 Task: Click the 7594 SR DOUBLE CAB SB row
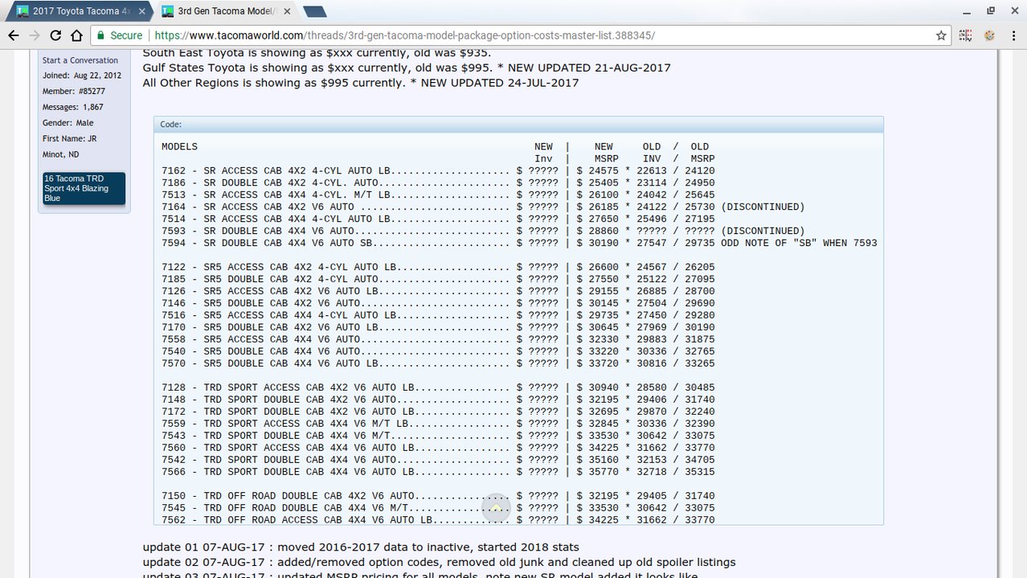click(x=519, y=243)
